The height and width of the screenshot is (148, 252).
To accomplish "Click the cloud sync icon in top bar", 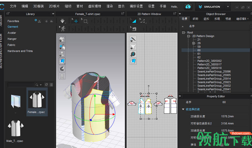I will click(x=188, y=6).
